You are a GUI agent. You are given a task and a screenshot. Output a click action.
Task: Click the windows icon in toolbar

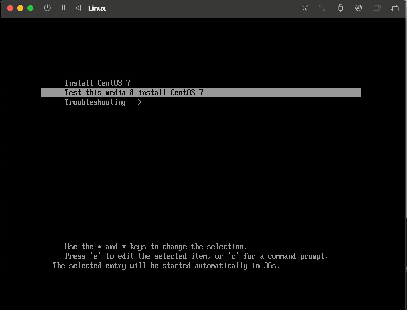click(394, 8)
